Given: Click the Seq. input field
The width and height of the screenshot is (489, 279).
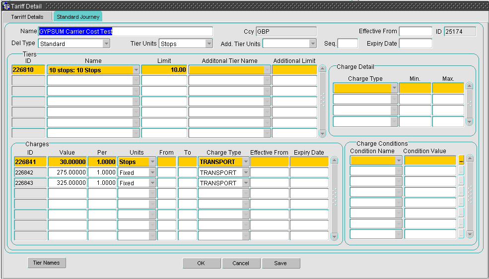Looking at the screenshot, I should (x=348, y=44).
